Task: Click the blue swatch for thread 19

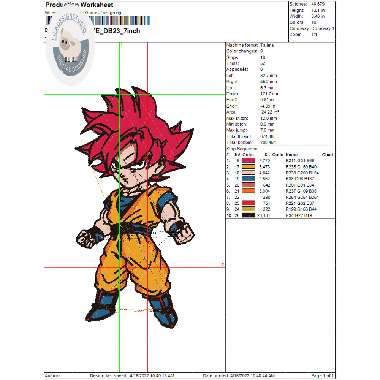Action: click(x=248, y=179)
